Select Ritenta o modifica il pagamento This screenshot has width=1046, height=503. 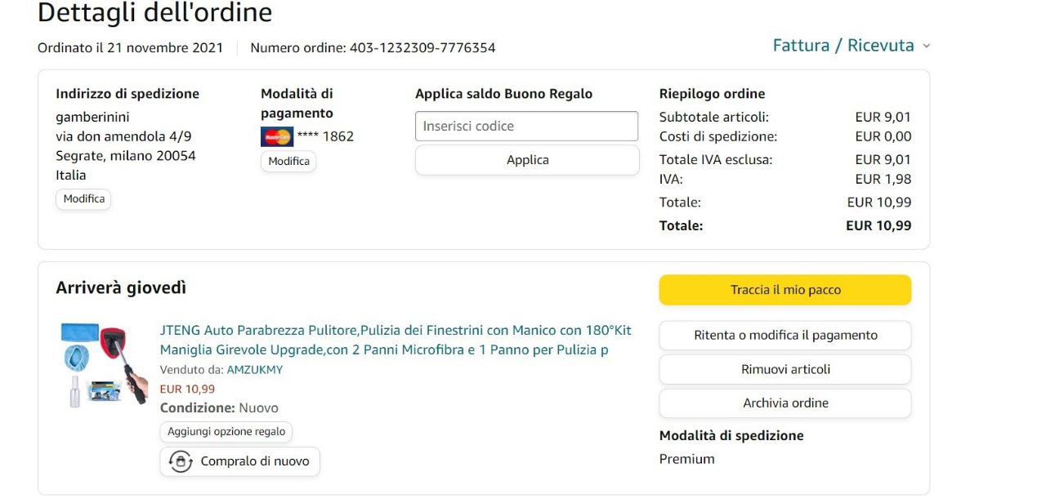point(784,336)
